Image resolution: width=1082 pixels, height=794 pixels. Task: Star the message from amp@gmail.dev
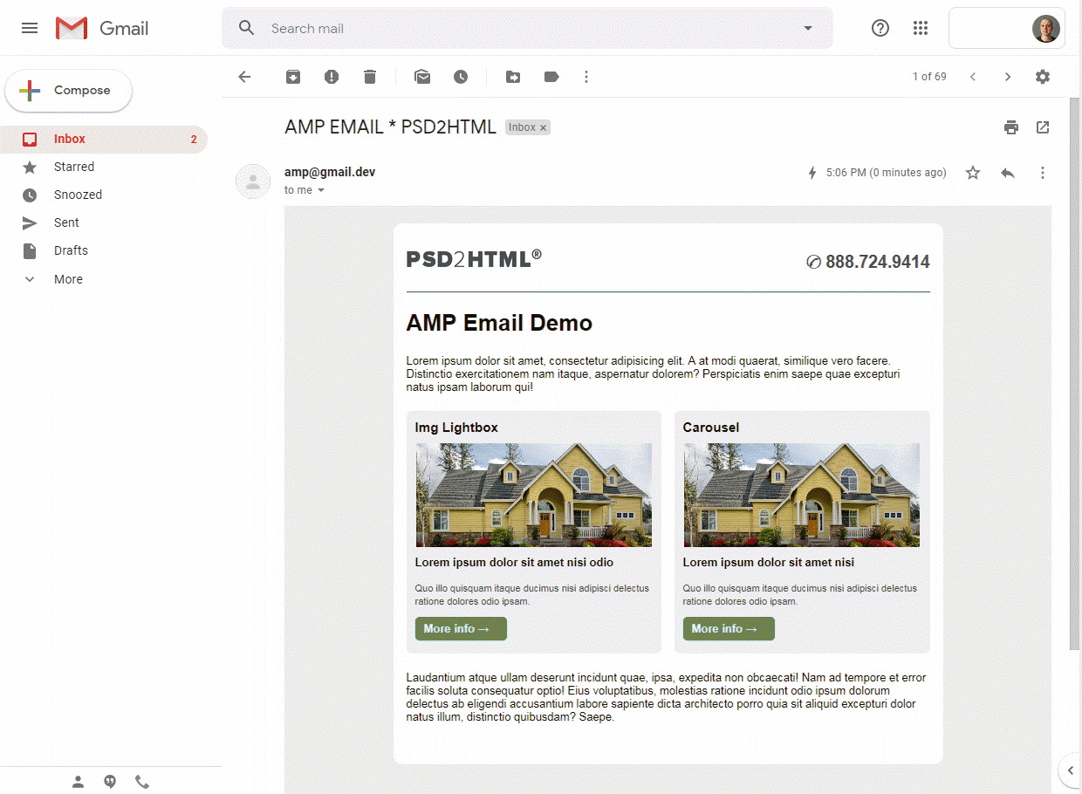click(973, 173)
